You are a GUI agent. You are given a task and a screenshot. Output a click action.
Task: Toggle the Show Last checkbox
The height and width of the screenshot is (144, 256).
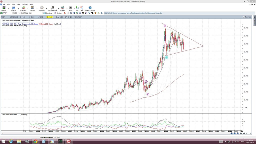pyautogui.click(x=243, y=17)
